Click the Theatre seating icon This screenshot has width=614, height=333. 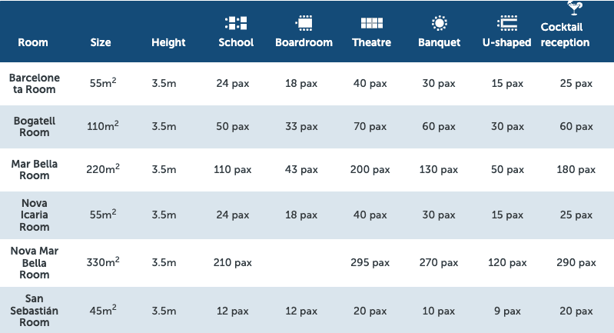(x=372, y=23)
